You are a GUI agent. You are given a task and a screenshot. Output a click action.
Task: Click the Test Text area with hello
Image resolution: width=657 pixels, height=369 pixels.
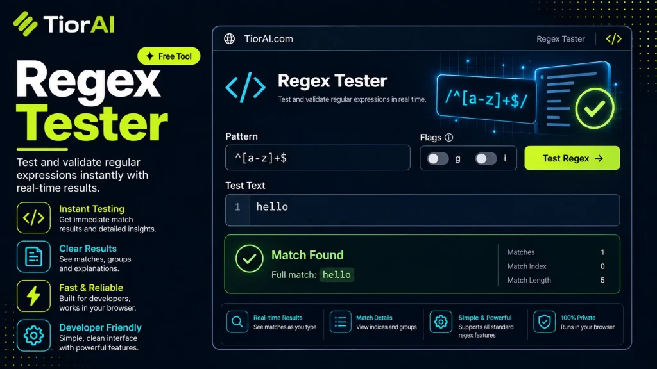click(x=422, y=210)
